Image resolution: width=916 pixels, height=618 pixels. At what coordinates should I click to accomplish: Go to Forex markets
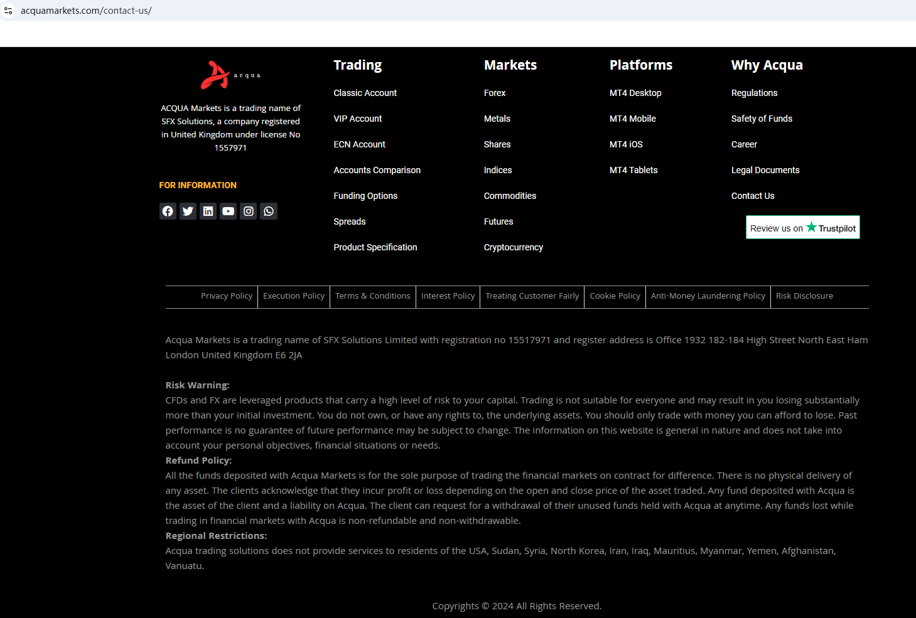click(x=495, y=93)
